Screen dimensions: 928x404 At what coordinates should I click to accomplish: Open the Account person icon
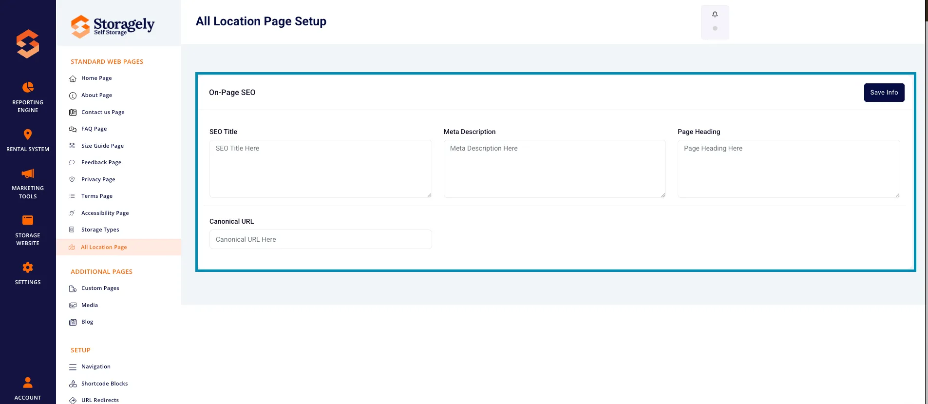[28, 383]
